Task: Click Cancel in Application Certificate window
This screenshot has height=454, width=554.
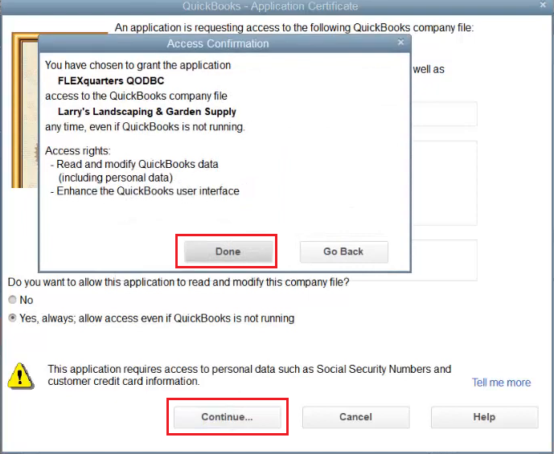Action: click(x=355, y=417)
